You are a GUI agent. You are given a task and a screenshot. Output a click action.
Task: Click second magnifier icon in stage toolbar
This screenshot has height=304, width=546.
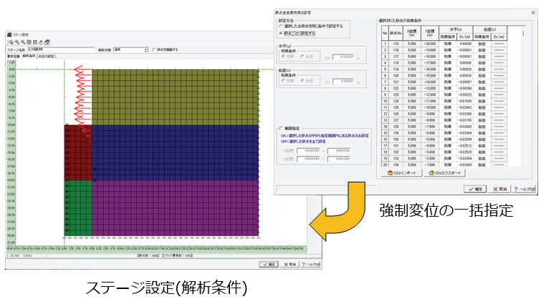click(17, 42)
